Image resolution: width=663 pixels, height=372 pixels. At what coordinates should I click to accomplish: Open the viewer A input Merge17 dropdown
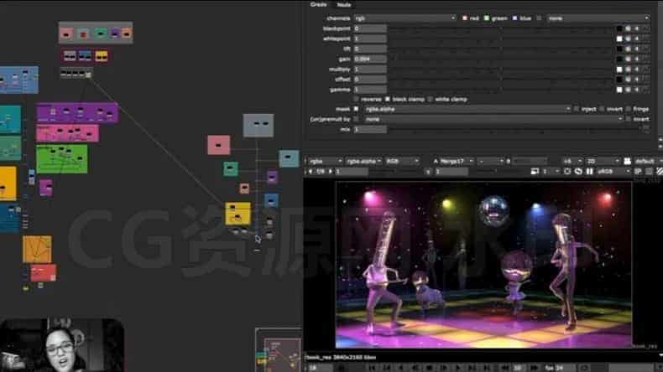point(457,162)
